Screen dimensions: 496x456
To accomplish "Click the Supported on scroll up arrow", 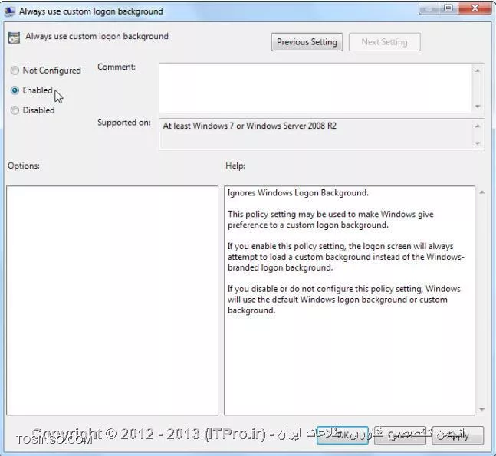I will (x=478, y=126).
